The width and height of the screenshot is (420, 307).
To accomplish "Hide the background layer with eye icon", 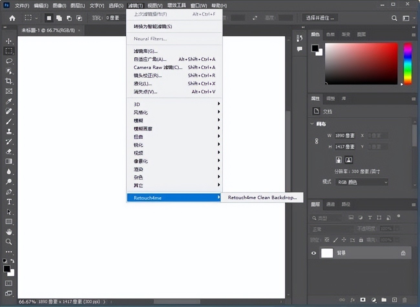I will point(313,253).
